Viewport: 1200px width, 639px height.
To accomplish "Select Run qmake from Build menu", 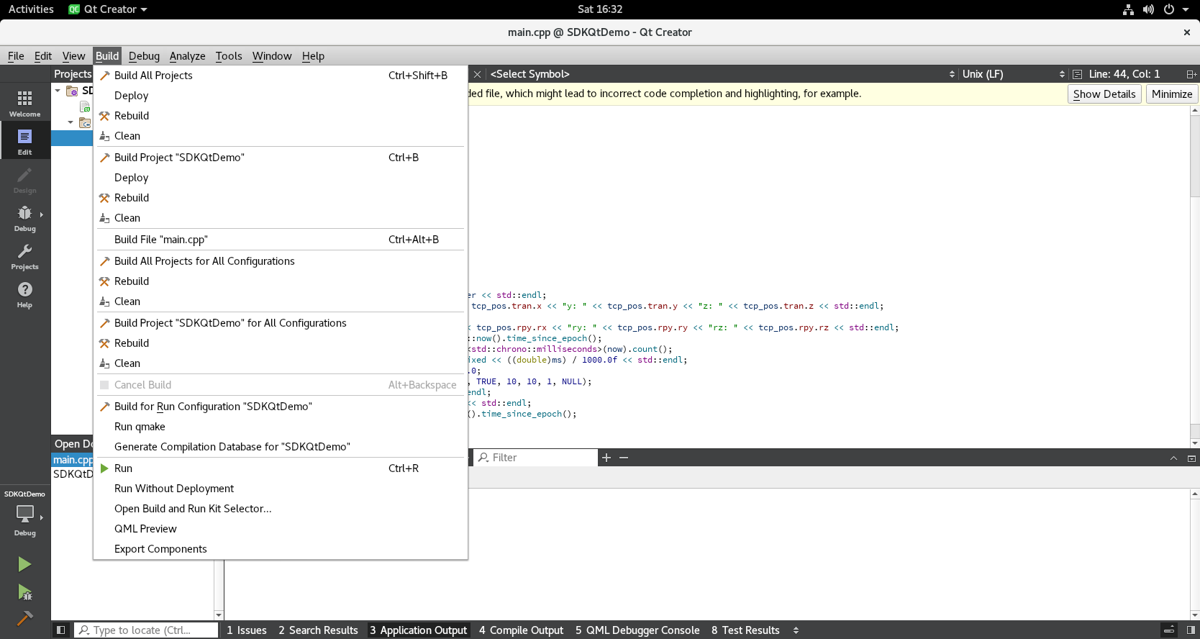I will 140,427.
